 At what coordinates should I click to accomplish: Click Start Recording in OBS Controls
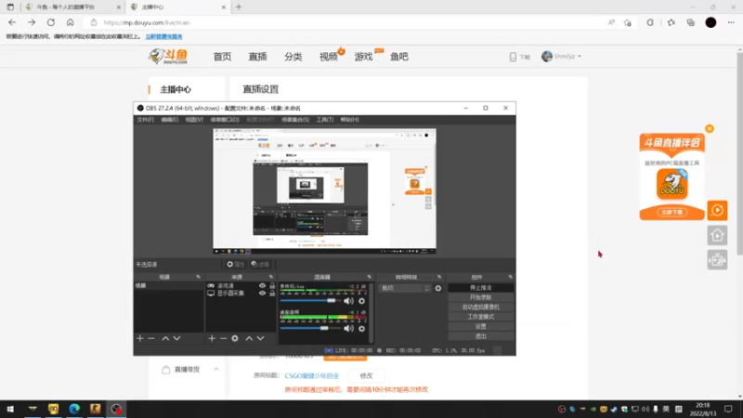coord(480,297)
